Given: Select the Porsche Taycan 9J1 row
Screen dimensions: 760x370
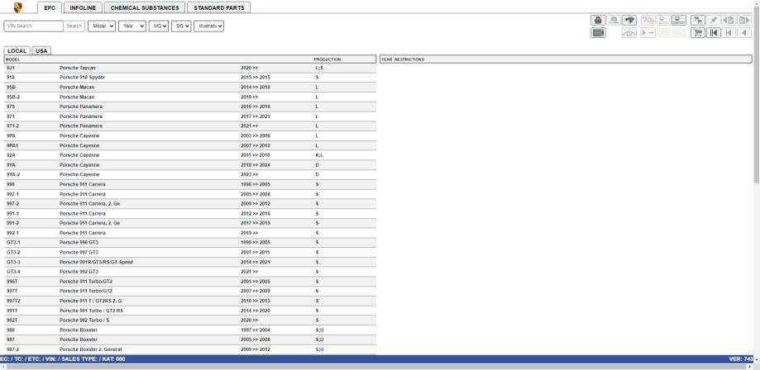Looking at the screenshot, I should coord(190,69).
